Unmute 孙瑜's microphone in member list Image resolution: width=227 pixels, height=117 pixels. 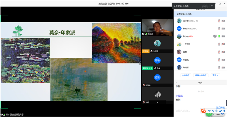click(x=219, y=29)
